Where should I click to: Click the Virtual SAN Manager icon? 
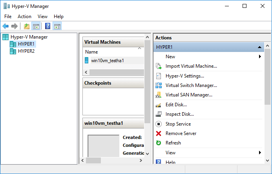click(159, 95)
